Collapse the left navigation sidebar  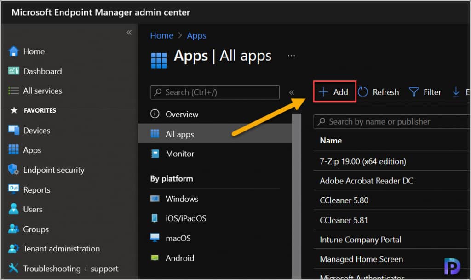pyautogui.click(x=129, y=32)
